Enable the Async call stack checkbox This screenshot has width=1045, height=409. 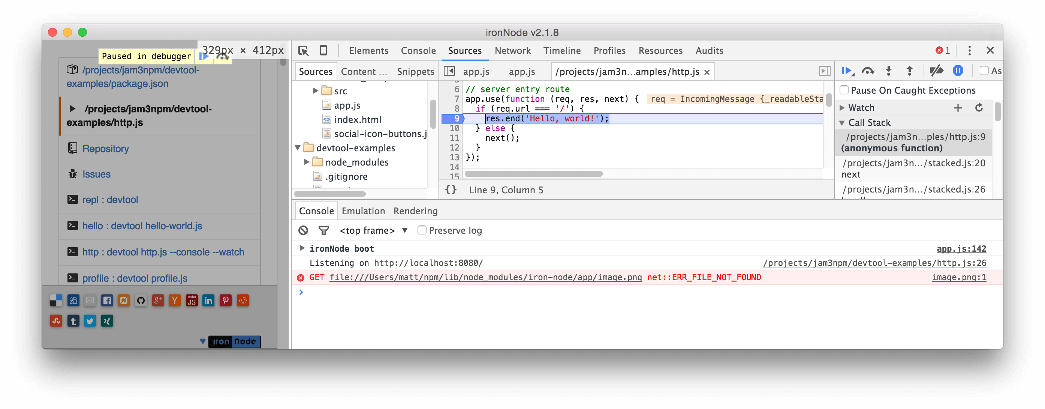click(984, 70)
